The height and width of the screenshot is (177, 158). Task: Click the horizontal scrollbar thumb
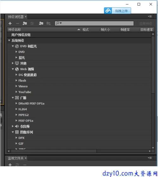[x=54, y=151]
